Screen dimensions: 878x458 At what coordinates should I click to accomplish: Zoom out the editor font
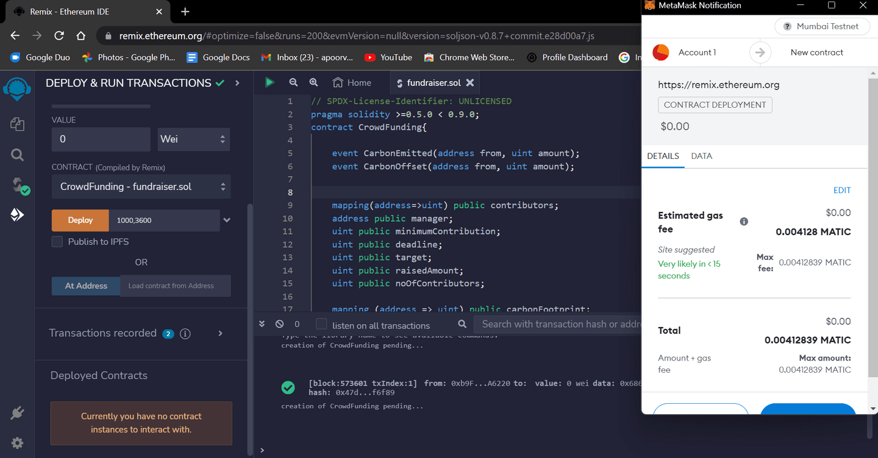pyautogui.click(x=293, y=83)
